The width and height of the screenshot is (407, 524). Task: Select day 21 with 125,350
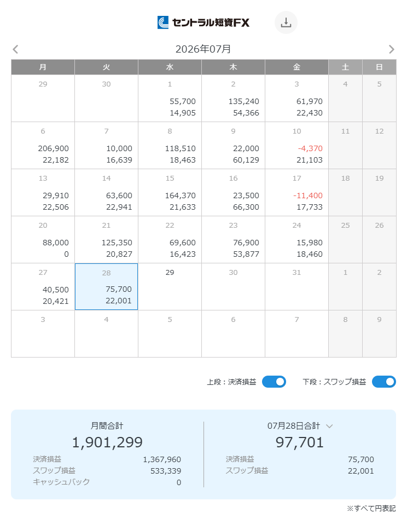pos(106,240)
